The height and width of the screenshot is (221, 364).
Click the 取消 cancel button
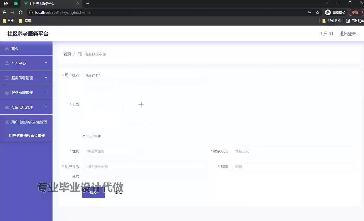[x=119, y=193]
